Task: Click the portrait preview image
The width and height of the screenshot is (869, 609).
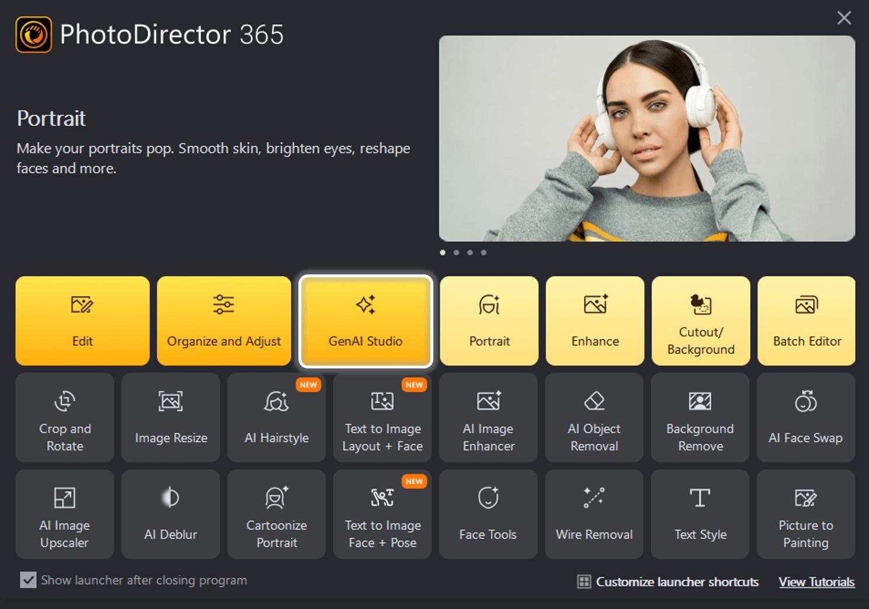Action: click(647, 138)
